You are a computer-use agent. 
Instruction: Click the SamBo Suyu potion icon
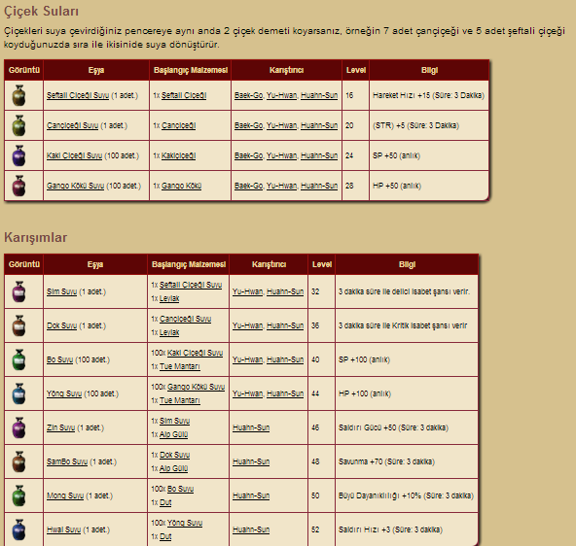tap(18, 461)
